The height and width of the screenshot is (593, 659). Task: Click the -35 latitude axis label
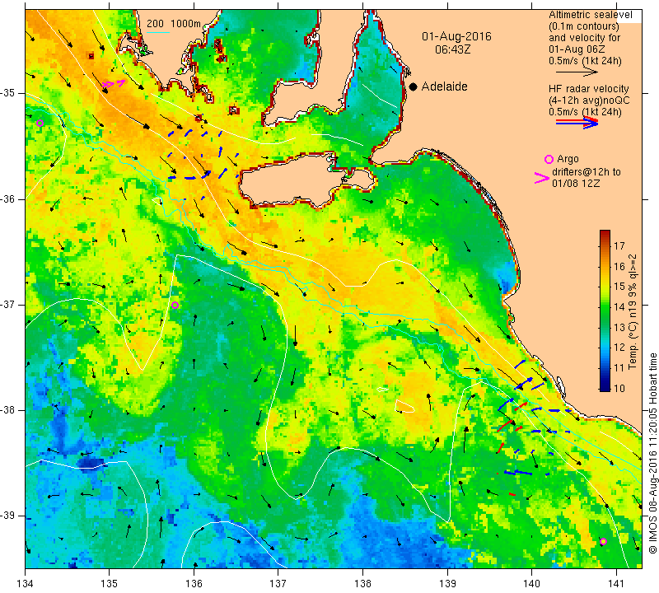pos(7,93)
